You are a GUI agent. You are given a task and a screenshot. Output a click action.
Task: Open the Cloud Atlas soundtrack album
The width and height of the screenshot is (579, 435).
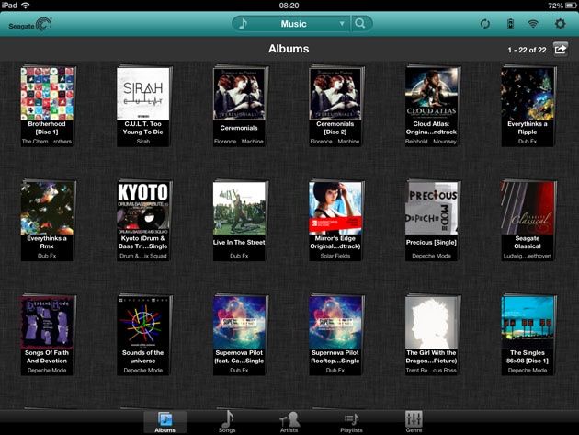tap(432, 107)
